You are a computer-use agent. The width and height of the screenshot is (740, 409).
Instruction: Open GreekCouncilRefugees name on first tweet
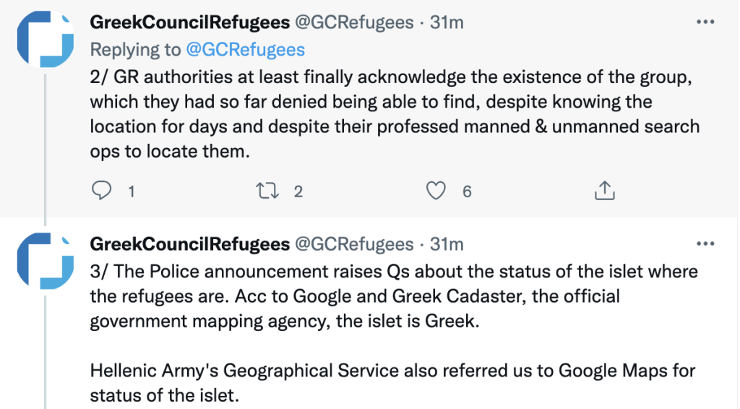(190, 22)
